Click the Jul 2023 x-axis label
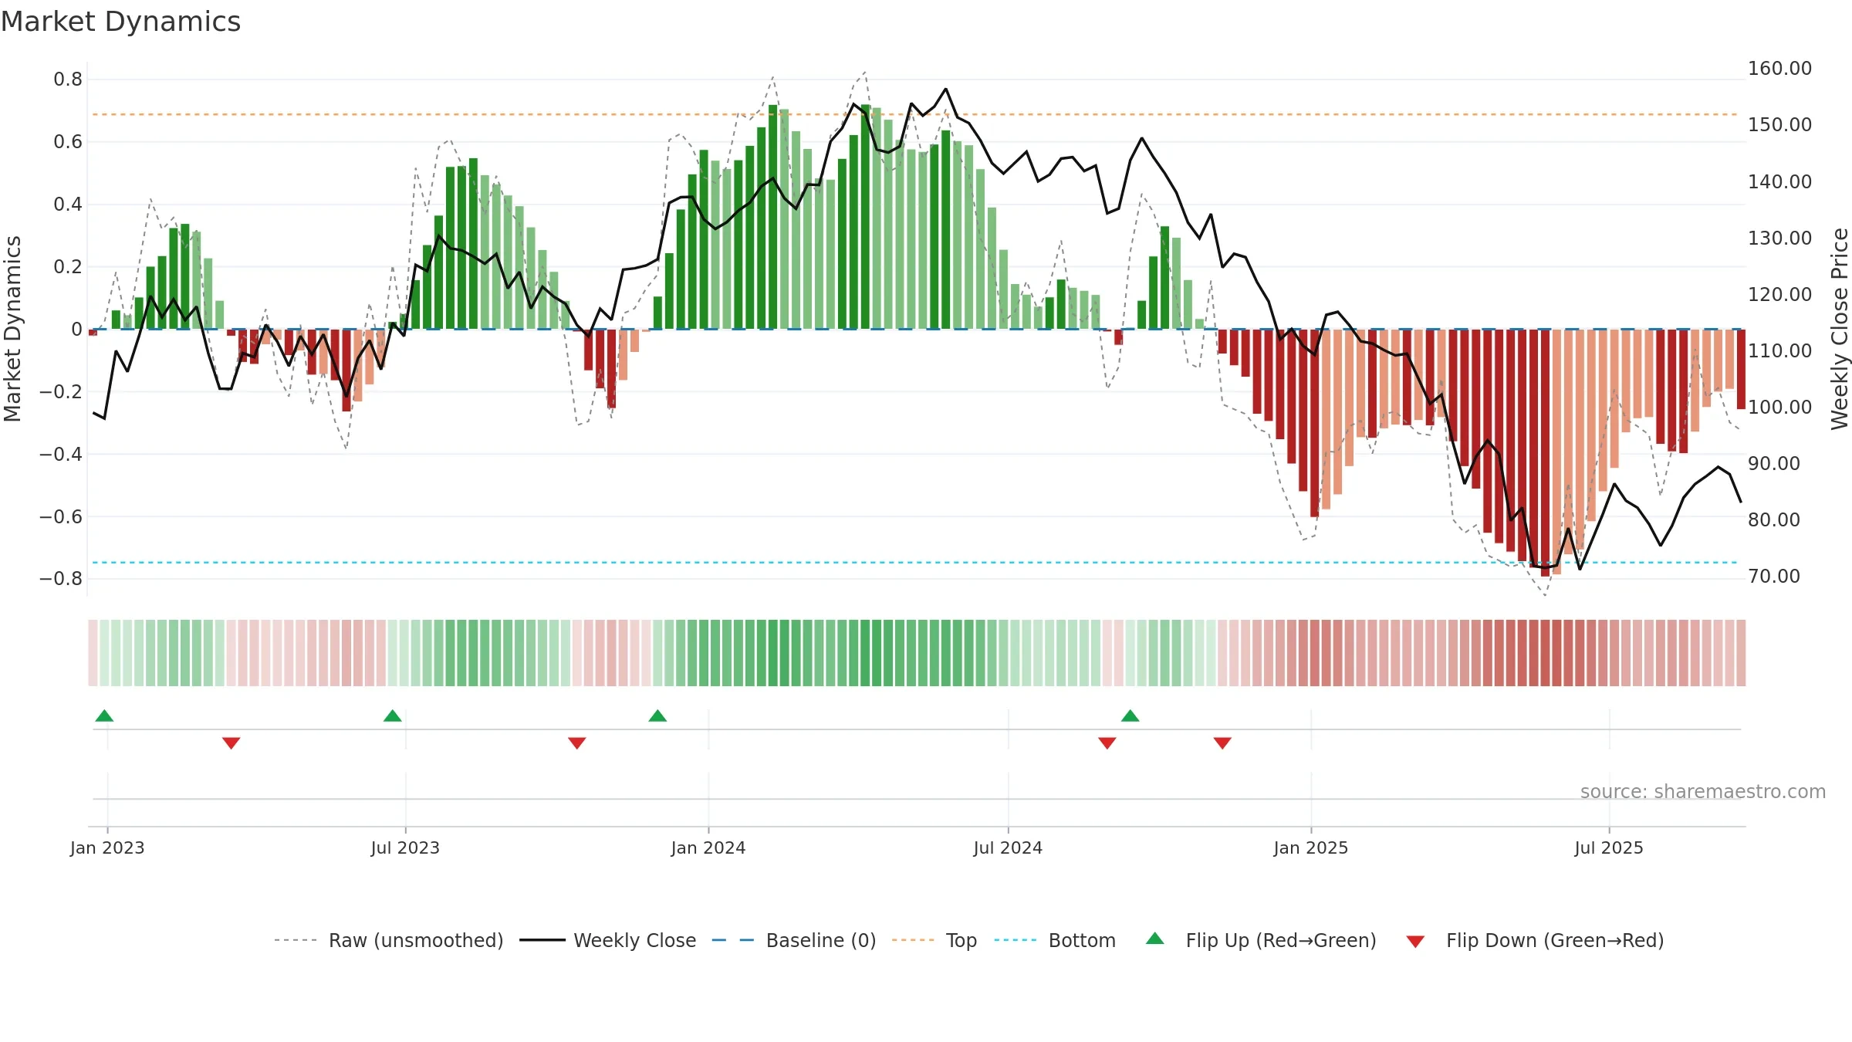This screenshot has height=1042, width=1852. click(405, 847)
